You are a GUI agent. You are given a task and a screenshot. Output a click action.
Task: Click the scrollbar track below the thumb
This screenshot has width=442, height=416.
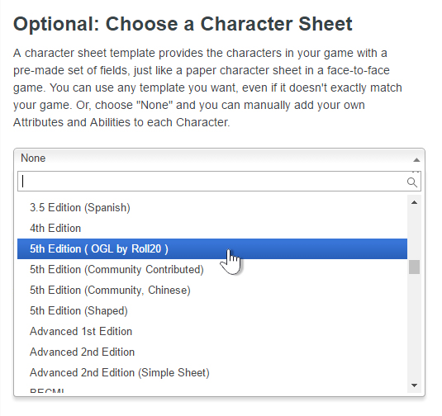(x=414, y=327)
